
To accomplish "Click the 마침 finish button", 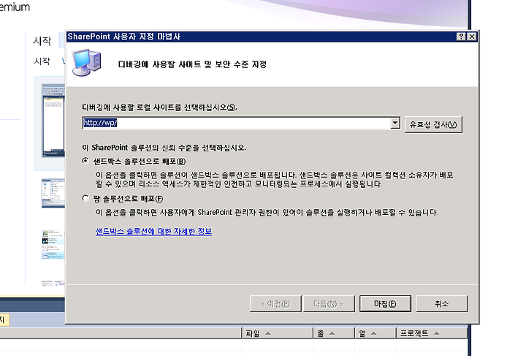I will pyautogui.click(x=385, y=303).
